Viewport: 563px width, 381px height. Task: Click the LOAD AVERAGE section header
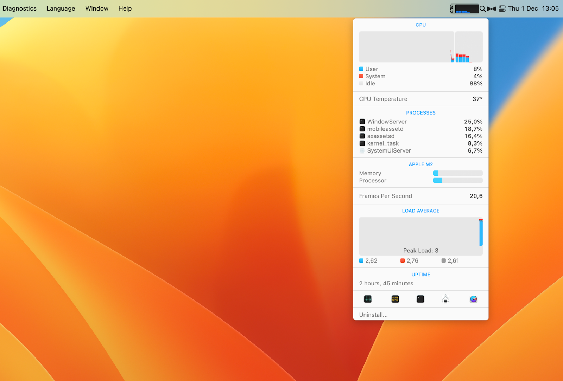click(x=421, y=211)
